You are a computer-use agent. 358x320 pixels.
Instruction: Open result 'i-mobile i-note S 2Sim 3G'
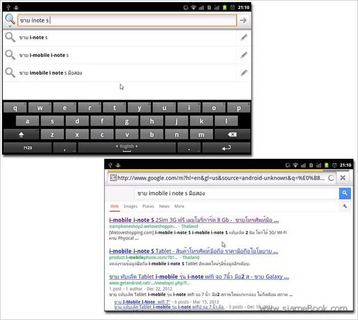pyautogui.click(x=194, y=220)
